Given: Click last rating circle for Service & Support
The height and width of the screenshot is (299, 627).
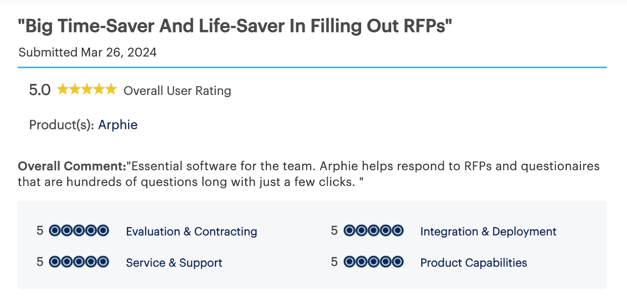Looking at the screenshot, I should click(x=103, y=261).
